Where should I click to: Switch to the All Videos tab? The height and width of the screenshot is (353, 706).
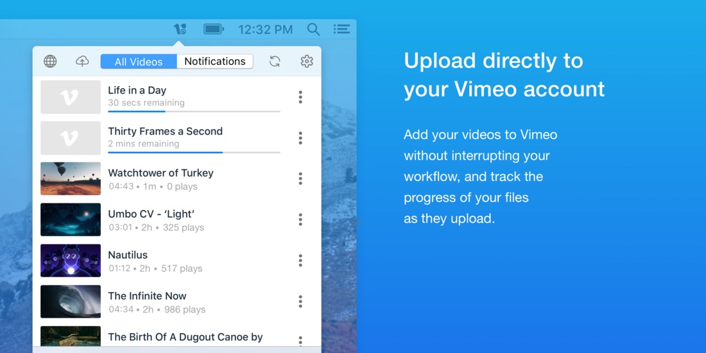coord(139,62)
